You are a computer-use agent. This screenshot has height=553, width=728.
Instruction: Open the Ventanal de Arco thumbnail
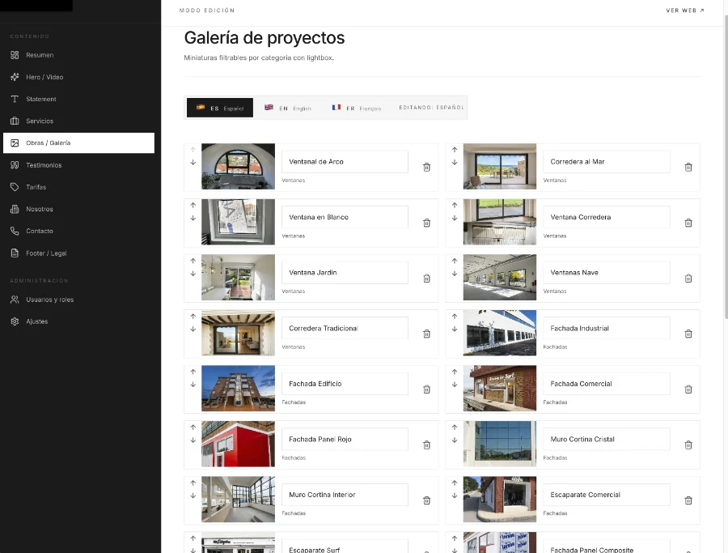point(238,166)
